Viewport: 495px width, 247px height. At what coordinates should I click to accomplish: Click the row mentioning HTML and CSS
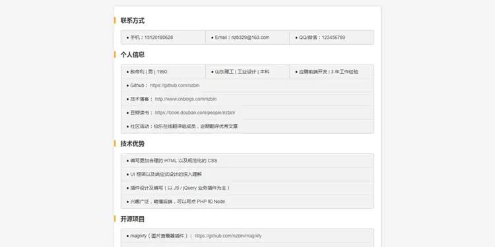pos(247,161)
